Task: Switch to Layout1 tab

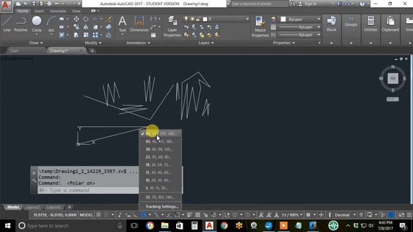Action: 33,208
